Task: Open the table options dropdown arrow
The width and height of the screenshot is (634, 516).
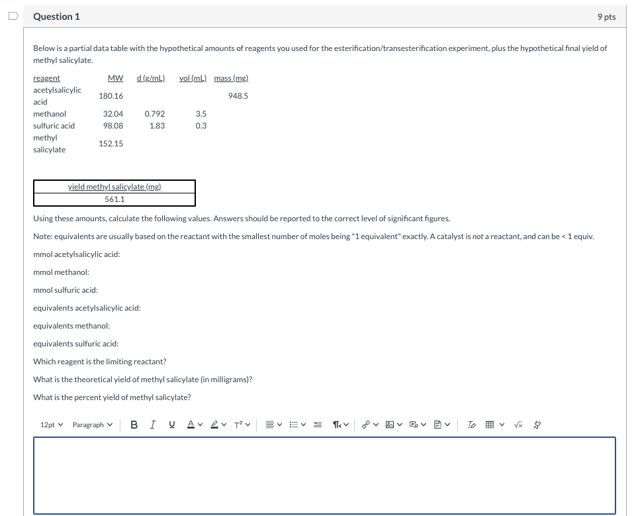Action: click(x=502, y=425)
